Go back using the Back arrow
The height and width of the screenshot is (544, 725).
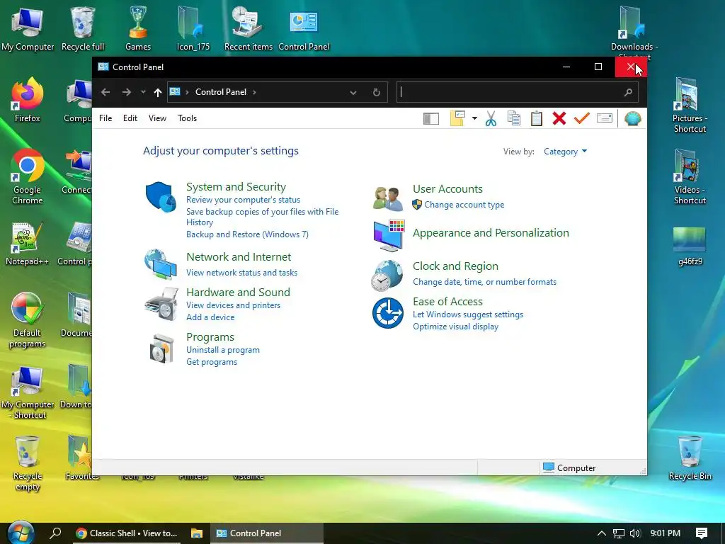coord(105,92)
